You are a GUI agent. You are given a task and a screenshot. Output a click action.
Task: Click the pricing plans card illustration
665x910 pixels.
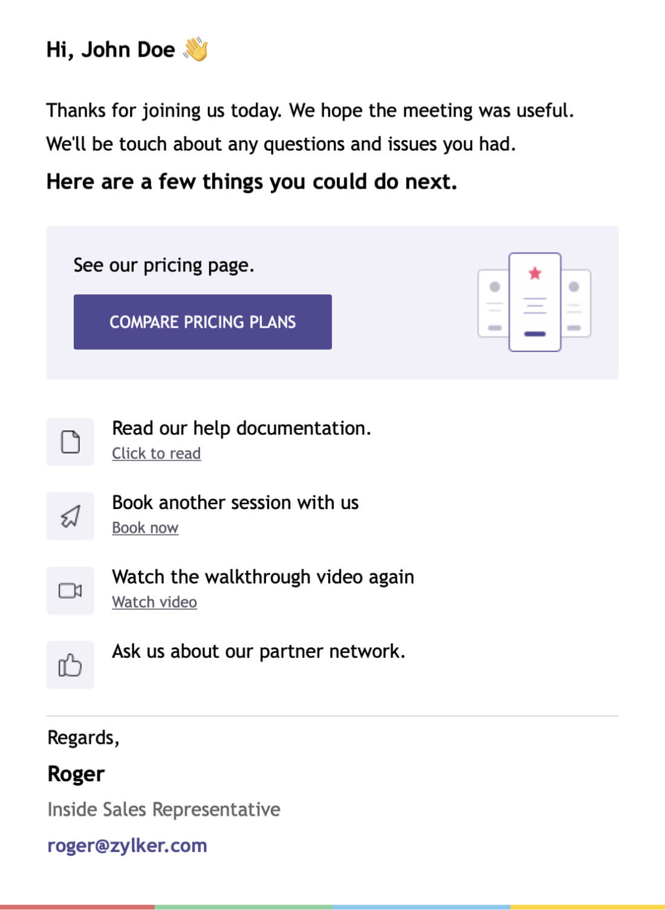pos(534,302)
